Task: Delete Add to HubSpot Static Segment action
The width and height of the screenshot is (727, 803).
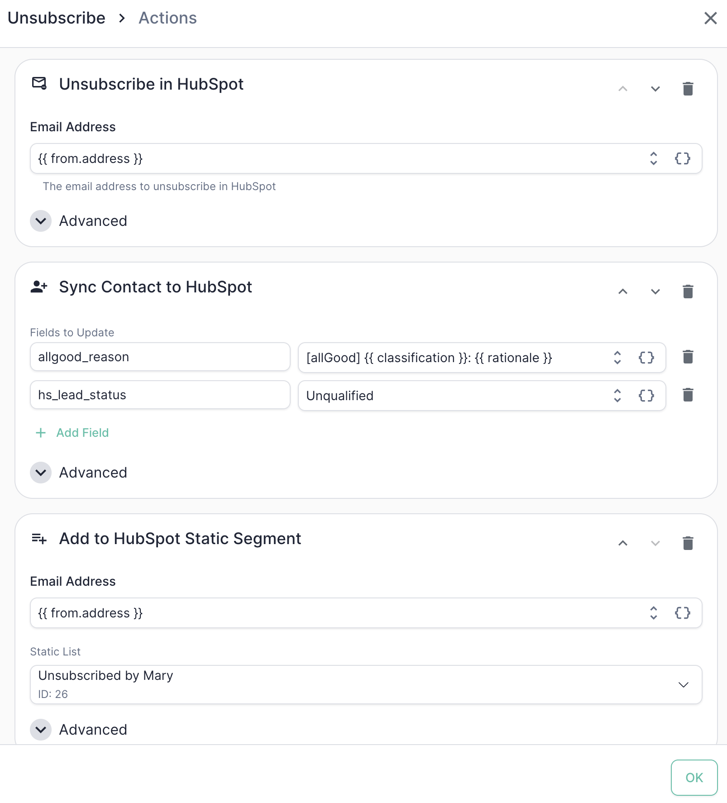Action: 688,543
